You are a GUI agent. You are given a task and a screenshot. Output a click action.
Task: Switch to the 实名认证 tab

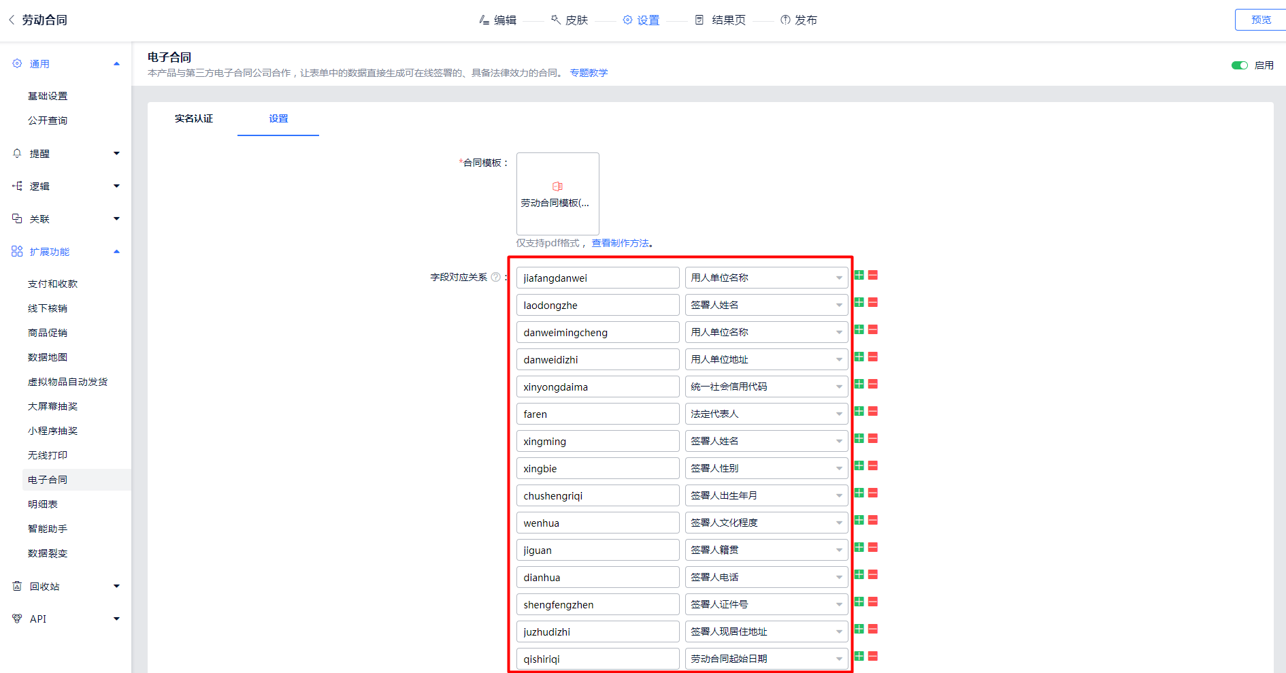tap(194, 119)
